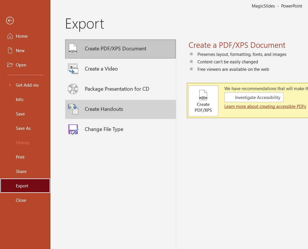The image size is (308, 249).
Task: Switch to the Print tab
Action: point(20,157)
